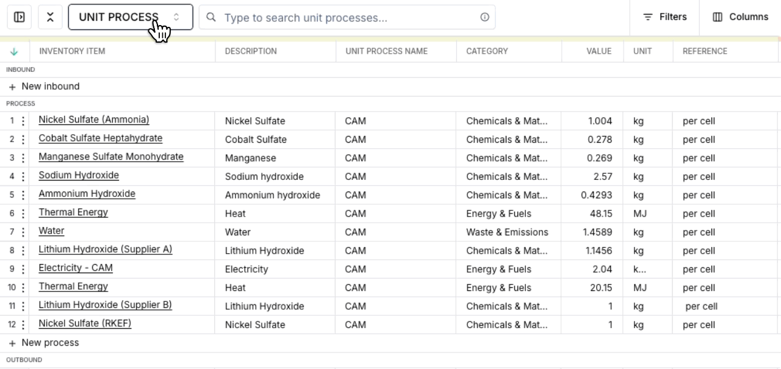The image size is (781, 369).
Task: Click the green sort arrow in the header
Action: [x=14, y=51]
